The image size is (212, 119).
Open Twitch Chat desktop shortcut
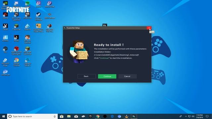click(x=49, y=4)
